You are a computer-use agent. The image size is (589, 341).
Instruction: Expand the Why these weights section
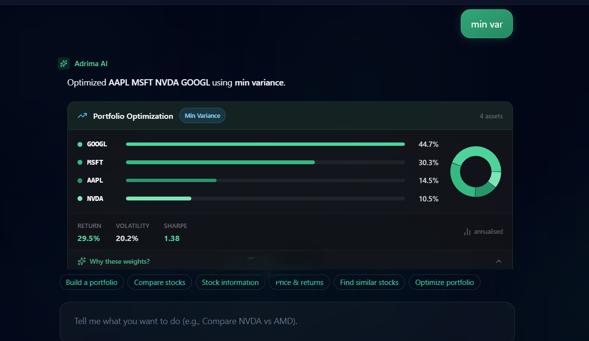pos(290,261)
